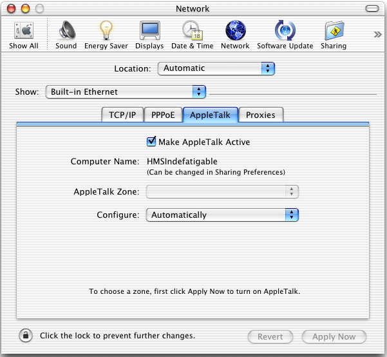The width and height of the screenshot is (387, 357).
Task: Open the Show Built-in Ethernet dropdown
Action: pyautogui.click(x=126, y=92)
